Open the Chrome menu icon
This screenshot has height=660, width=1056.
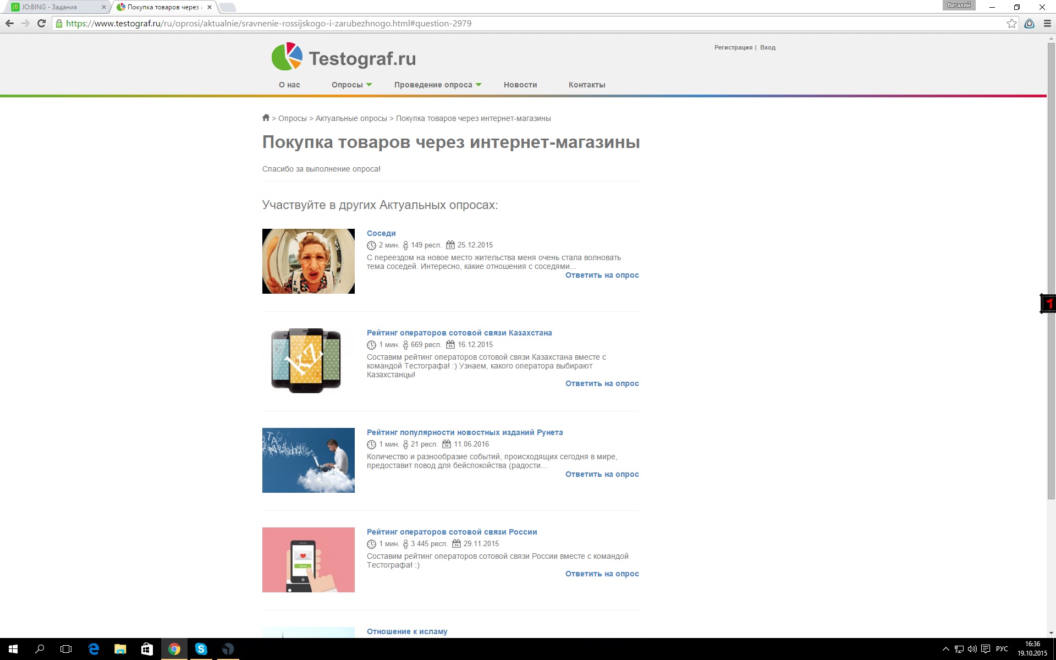click(1047, 23)
